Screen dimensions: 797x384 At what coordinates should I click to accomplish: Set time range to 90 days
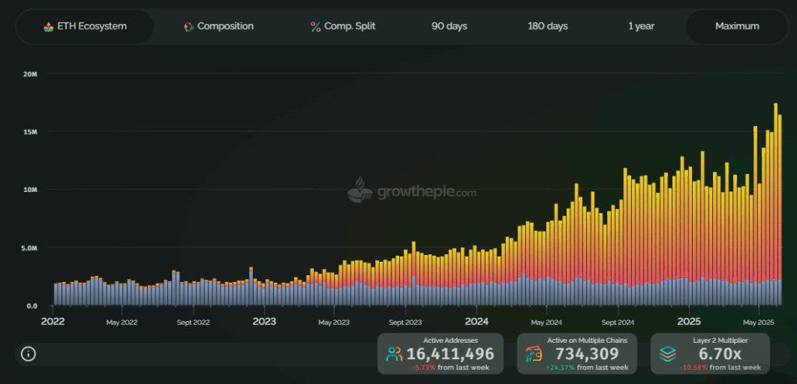(449, 26)
